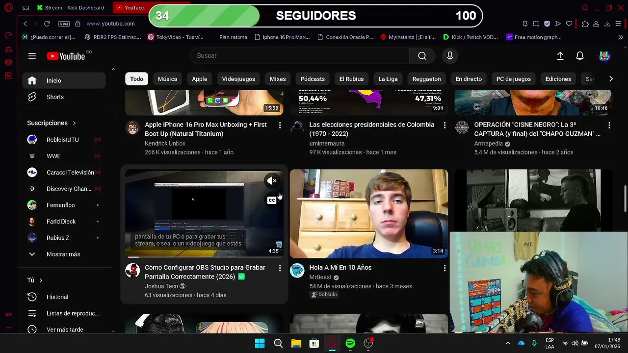The image size is (628, 353).
Task: Toggle CC subtitles on the OBS preview
Action: 272,200
